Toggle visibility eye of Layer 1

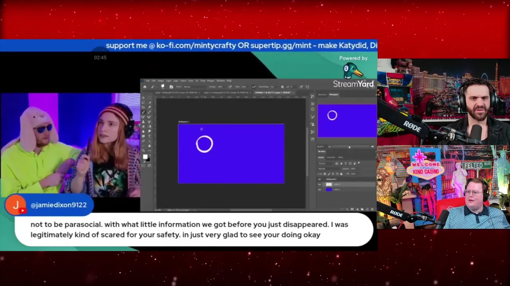tap(320, 189)
